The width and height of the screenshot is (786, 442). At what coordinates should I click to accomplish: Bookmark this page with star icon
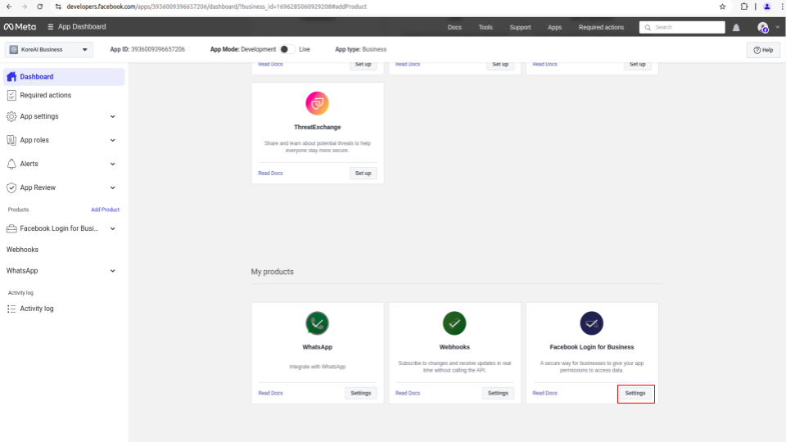click(x=722, y=6)
